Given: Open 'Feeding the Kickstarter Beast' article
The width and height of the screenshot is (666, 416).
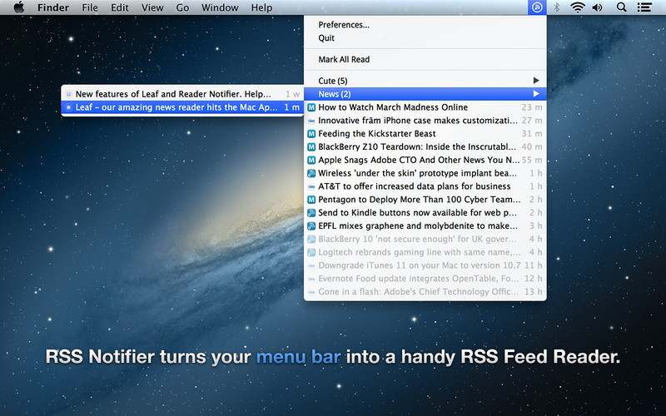Looking at the screenshot, I should point(425,134).
